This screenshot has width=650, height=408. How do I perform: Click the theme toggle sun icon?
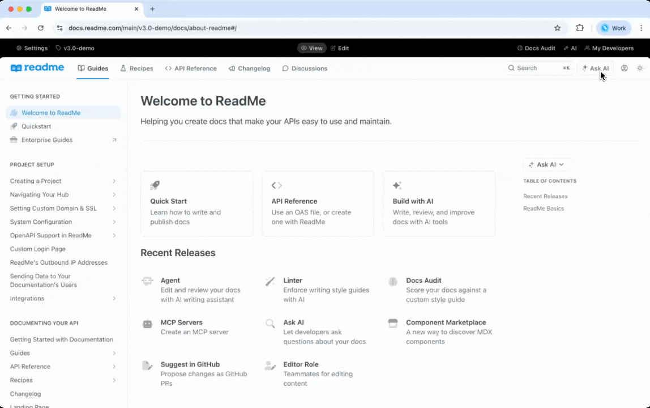[640, 68]
